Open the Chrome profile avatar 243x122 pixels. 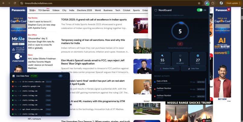click(x=221, y=3)
